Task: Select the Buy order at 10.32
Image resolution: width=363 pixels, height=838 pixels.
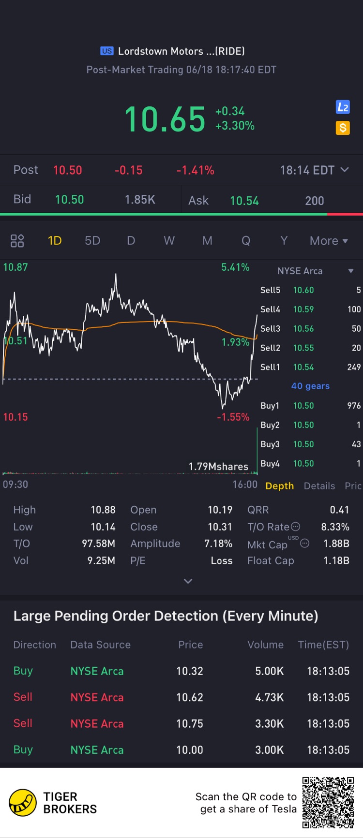Action: (181, 671)
